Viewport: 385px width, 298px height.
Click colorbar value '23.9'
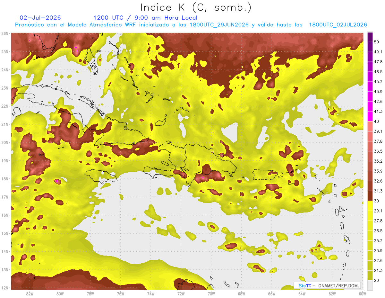(378, 251)
